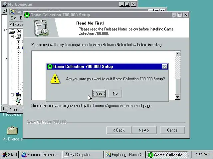213x159 pixels.
Task: Click Explorer magnifier icon in title bar
Action: point(12,12)
